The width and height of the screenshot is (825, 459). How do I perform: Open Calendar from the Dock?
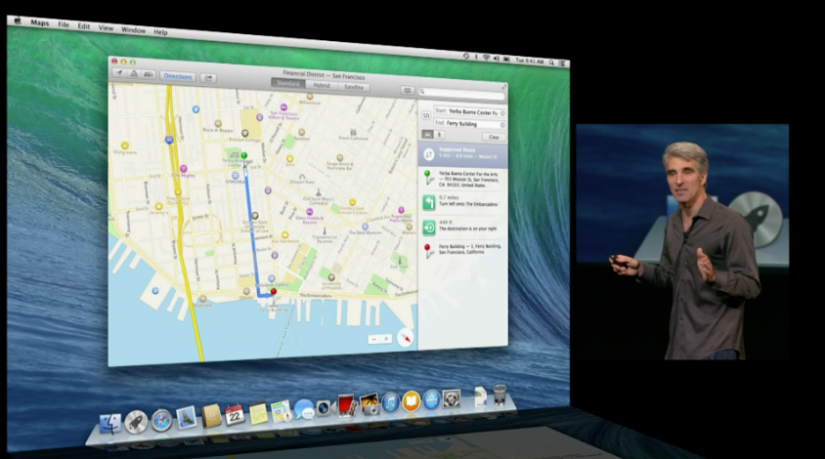pos(235,415)
